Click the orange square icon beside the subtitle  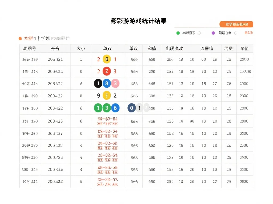coord(20,39)
